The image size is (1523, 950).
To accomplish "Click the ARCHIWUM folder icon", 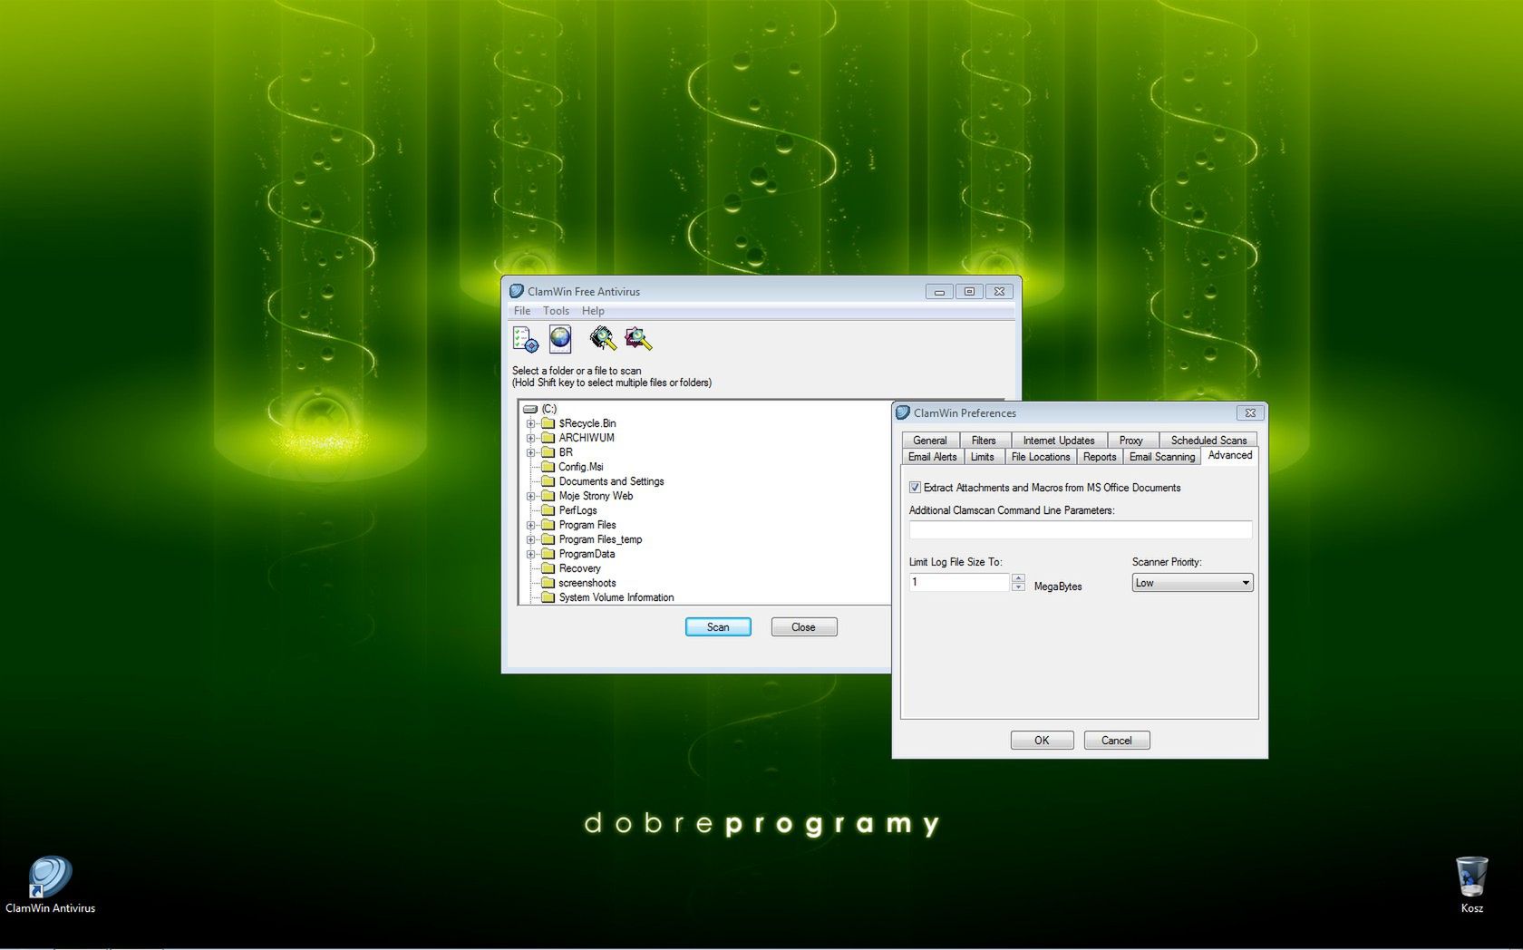I will (x=548, y=438).
